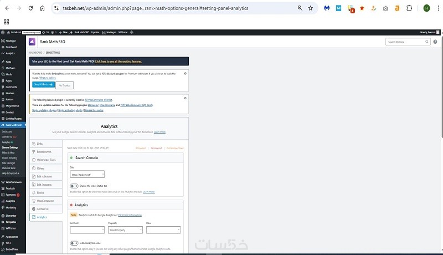Open the browser zoom magnifier icon
This screenshot has height=255, width=443.
point(300,8)
